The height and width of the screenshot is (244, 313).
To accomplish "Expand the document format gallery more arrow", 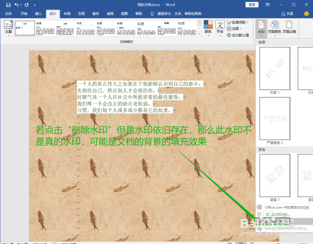I will [x=199, y=34].
